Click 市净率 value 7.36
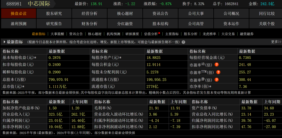This screenshot has height=138, width=282. click(x=243, y=87)
